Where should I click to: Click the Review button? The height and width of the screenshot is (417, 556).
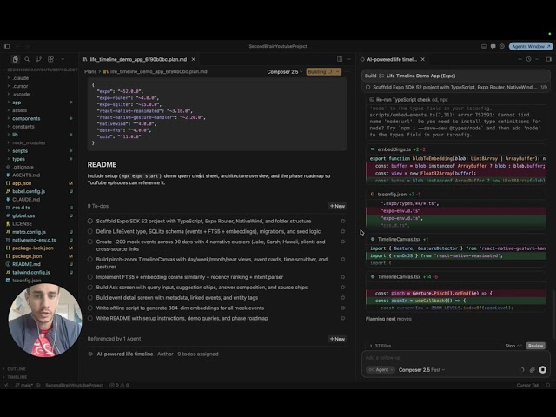pos(535,346)
